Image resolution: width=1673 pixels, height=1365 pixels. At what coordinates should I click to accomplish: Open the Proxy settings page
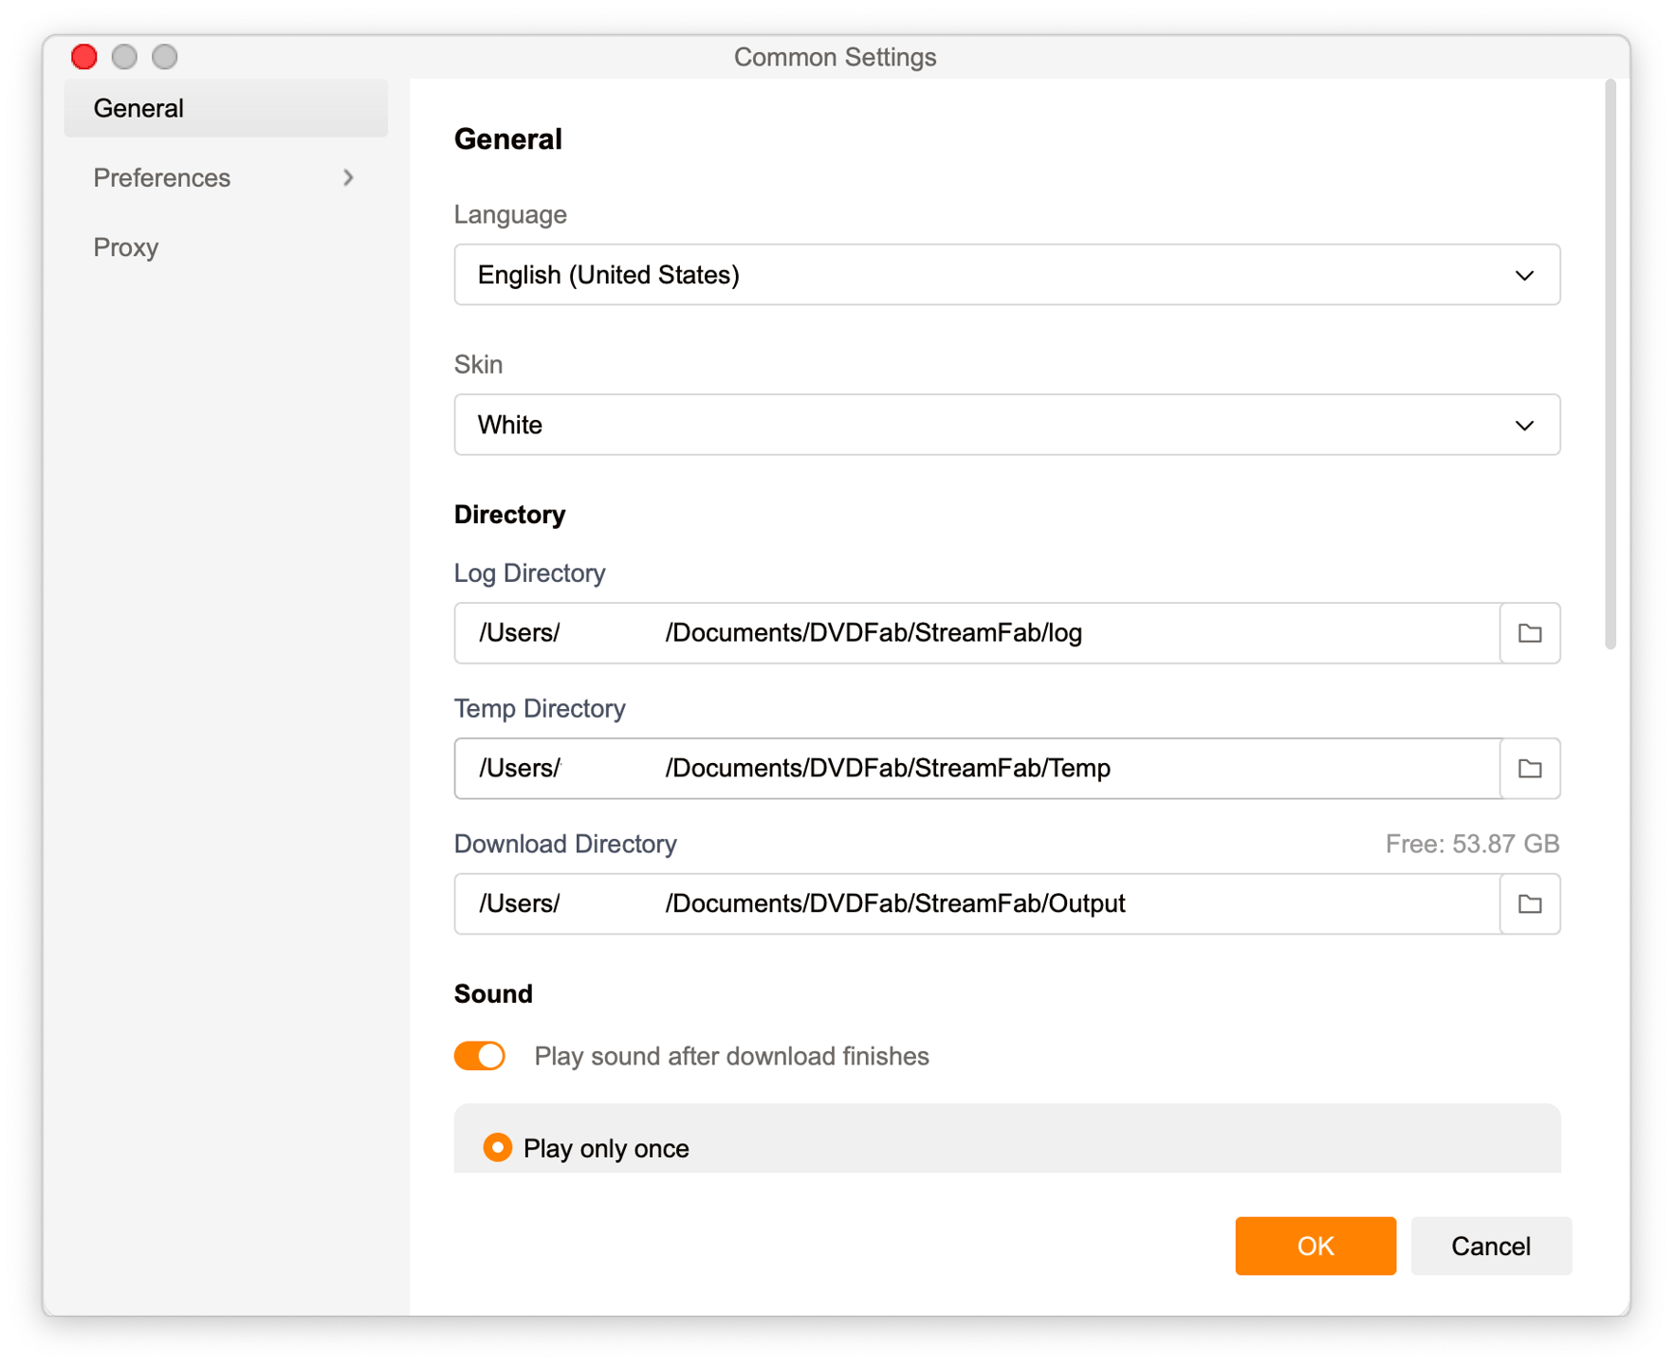pyautogui.click(x=126, y=247)
